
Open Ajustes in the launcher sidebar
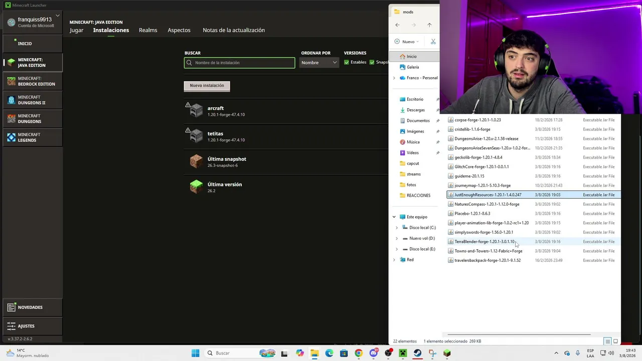point(33,326)
